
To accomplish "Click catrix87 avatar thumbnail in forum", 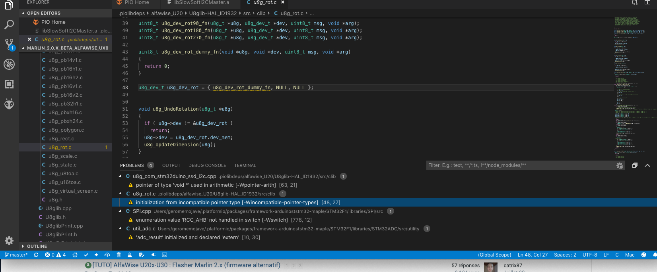I will point(491,267).
